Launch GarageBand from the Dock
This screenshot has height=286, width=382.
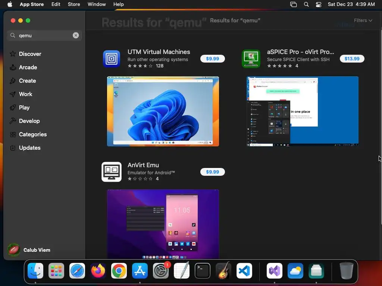tap(223, 270)
